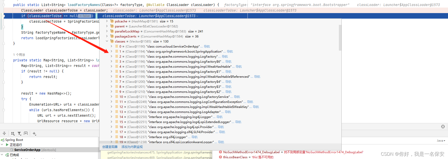Select Spring Boot node in Services tree
448x159 pixels.
click(x=14, y=140)
